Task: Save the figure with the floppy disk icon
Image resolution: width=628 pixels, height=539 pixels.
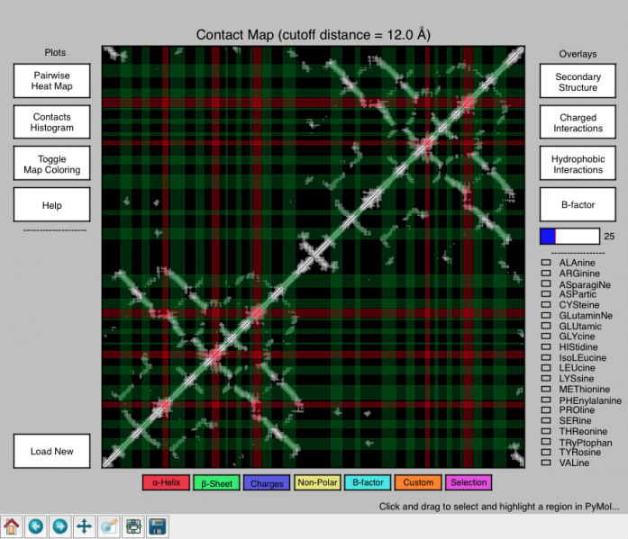Action: [157, 526]
